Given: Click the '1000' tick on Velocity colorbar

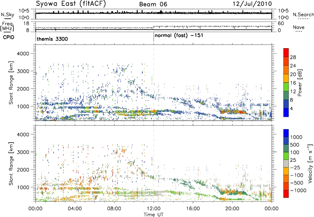Looking at the screenshot, I should click(296, 137).
